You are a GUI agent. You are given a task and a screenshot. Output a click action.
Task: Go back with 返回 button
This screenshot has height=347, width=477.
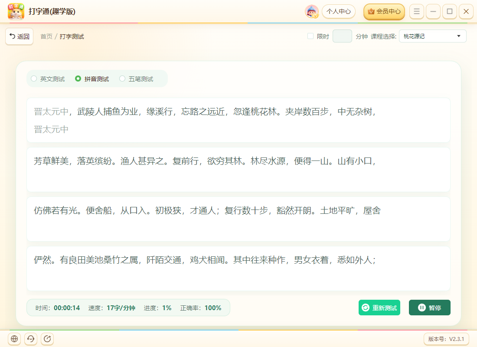[19, 36]
